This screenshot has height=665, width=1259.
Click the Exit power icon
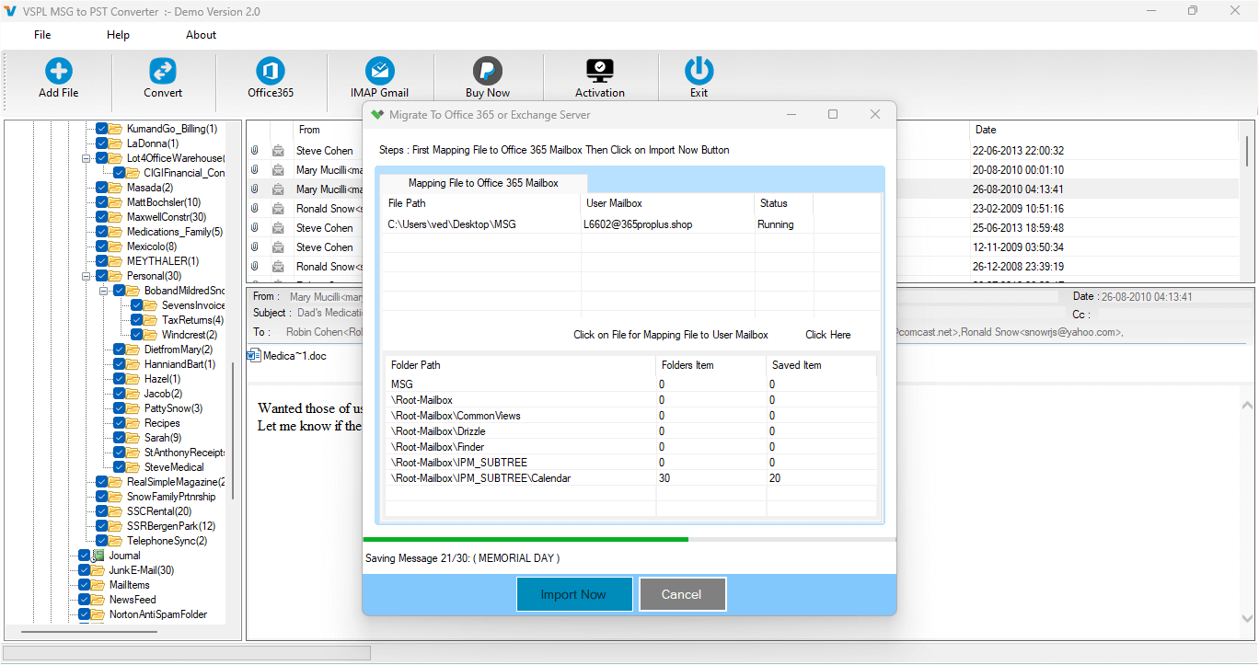[x=699, y=71]
